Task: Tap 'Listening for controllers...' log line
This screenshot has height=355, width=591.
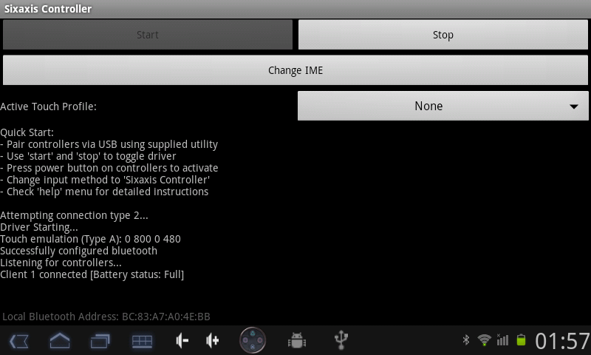Action: 61,263
